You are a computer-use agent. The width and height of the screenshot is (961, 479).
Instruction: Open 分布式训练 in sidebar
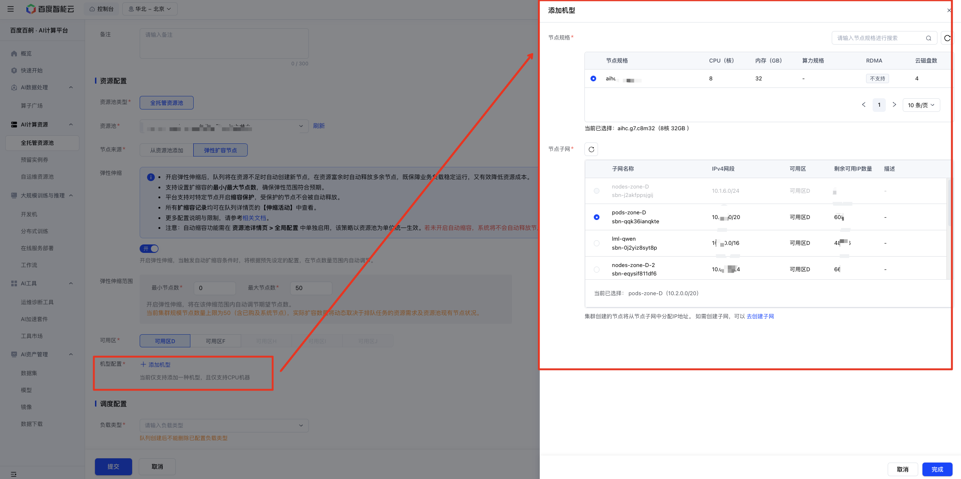click(34, 231)
